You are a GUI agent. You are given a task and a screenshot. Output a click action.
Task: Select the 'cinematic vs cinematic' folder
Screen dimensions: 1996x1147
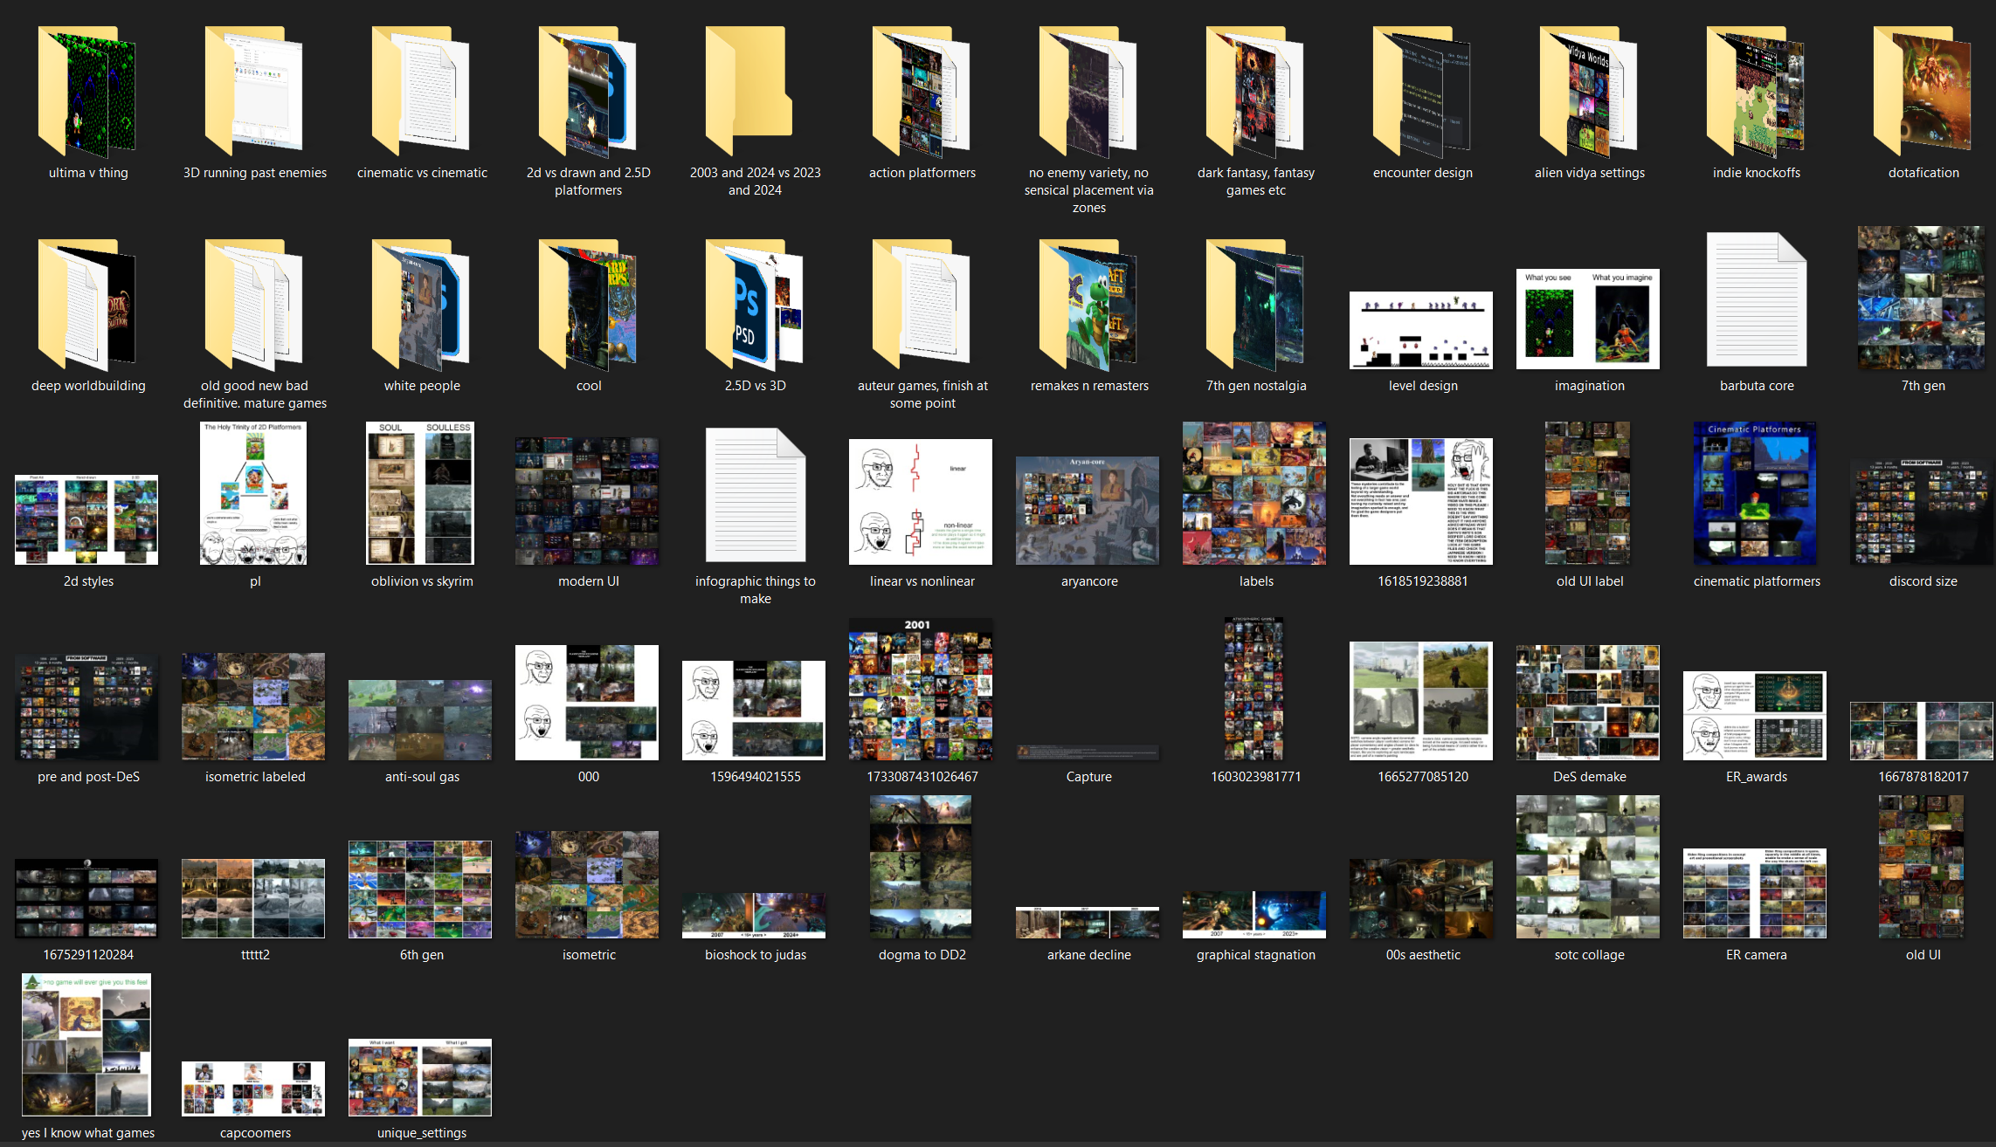tap(421, 91)
